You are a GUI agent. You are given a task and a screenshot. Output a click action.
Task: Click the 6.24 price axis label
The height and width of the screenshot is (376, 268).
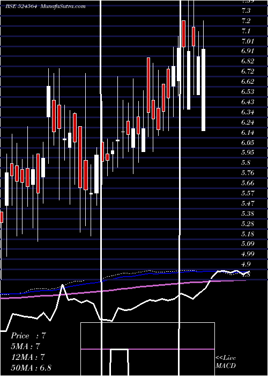coord(248,122)
